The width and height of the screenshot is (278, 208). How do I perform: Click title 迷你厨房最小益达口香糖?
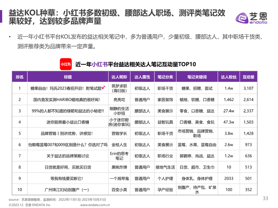[68, 122]
